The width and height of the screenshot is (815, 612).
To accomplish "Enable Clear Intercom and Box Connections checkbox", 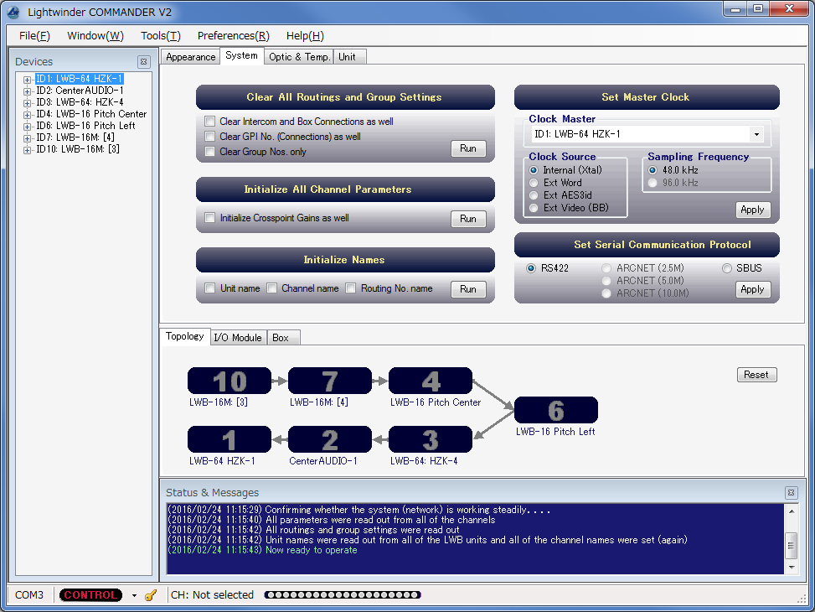I will tap(210, 122).
